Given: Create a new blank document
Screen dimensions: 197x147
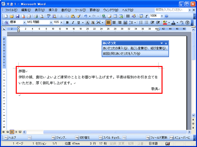Looking at the screenshot, I should [6, 16].
